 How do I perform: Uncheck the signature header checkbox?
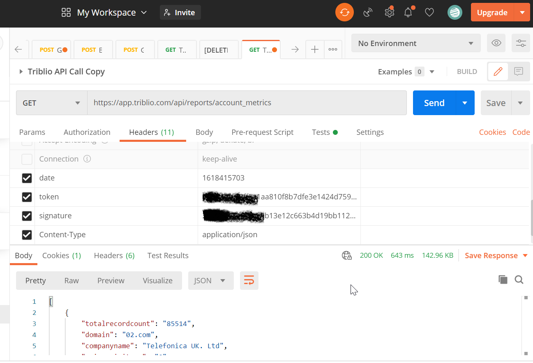[x=27, y=216]
